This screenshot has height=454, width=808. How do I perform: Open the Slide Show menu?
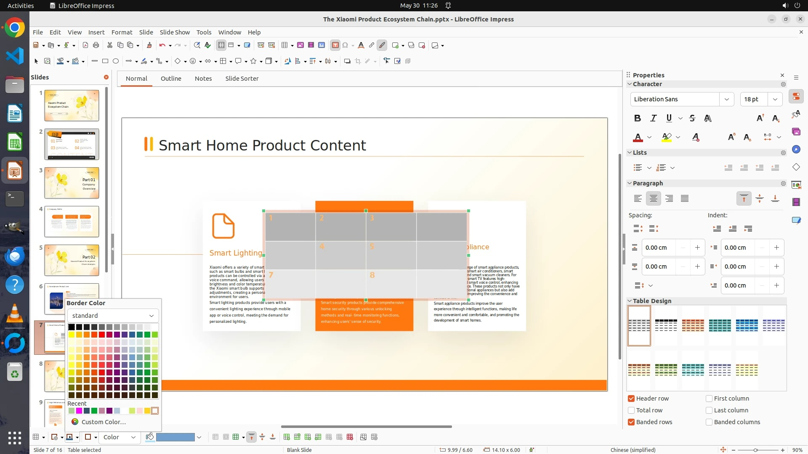[175, 32]
